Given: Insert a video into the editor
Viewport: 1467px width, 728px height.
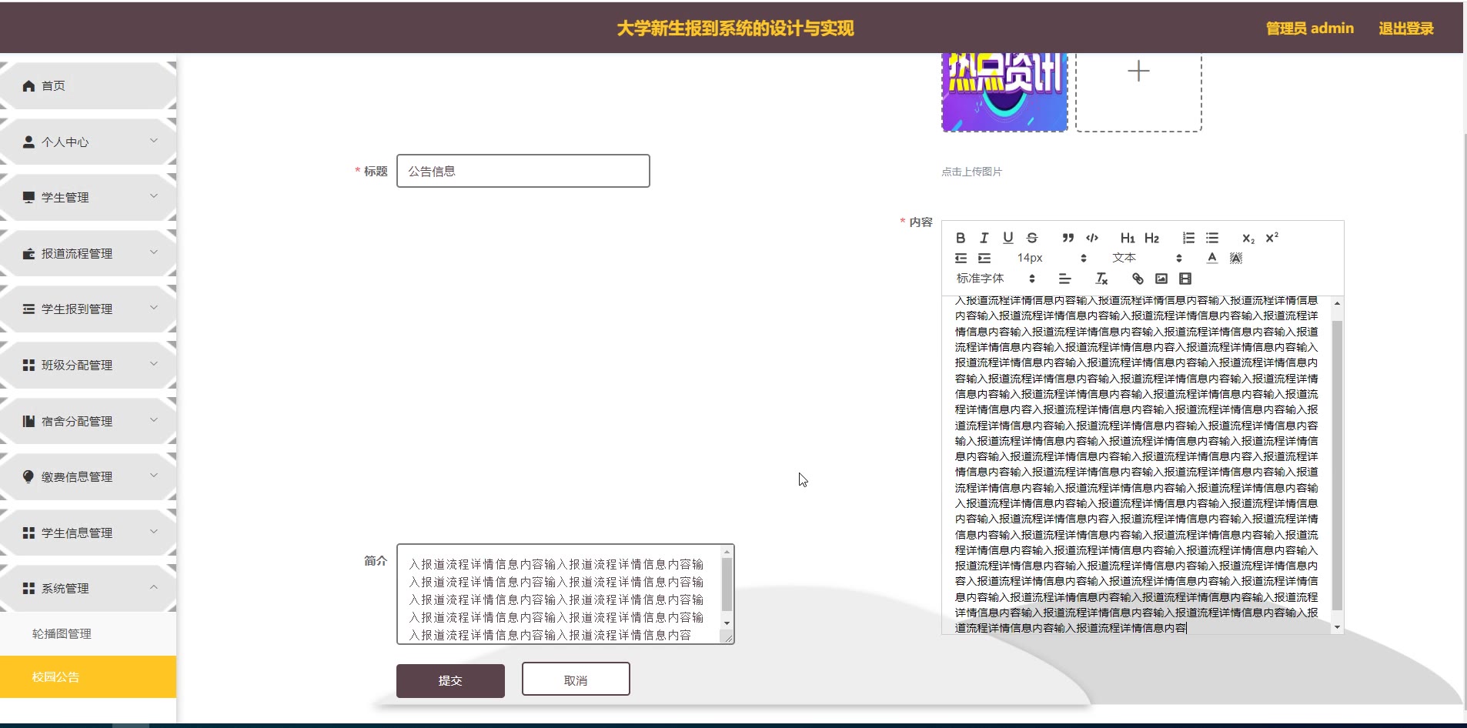Looking at the screenshot, I should click(x=1185, y=279).
